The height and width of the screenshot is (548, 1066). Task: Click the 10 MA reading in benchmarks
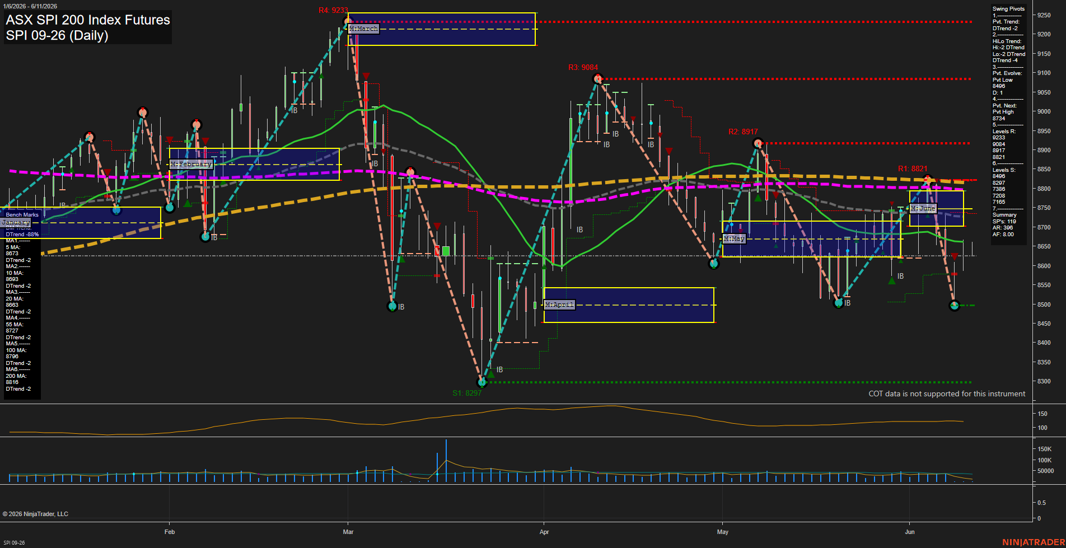pyautogui.click(x=14, y=276)
